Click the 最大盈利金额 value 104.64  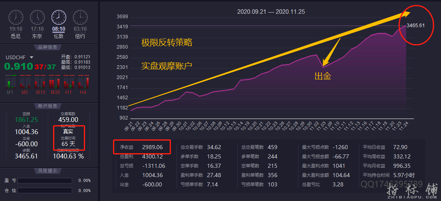[341, 175]
